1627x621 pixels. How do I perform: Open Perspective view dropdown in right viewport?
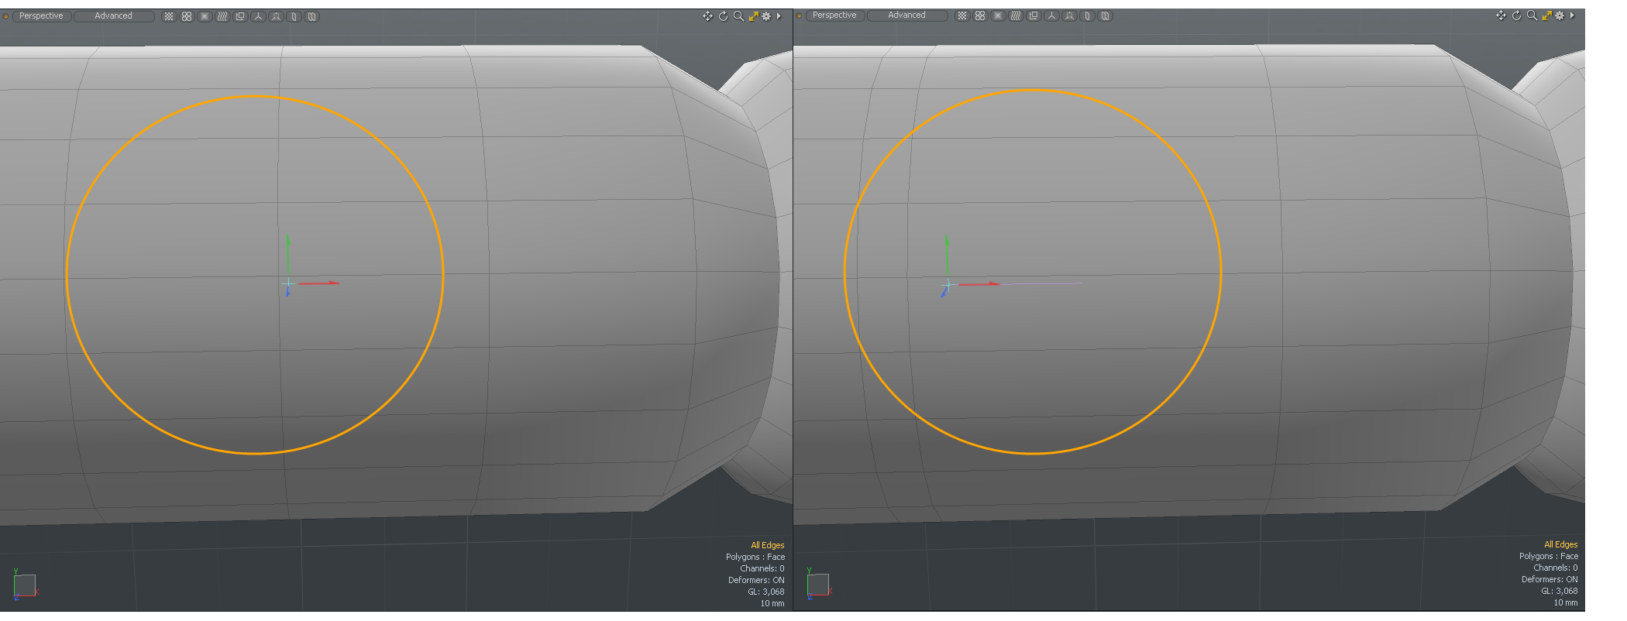(x=834, y=15)
